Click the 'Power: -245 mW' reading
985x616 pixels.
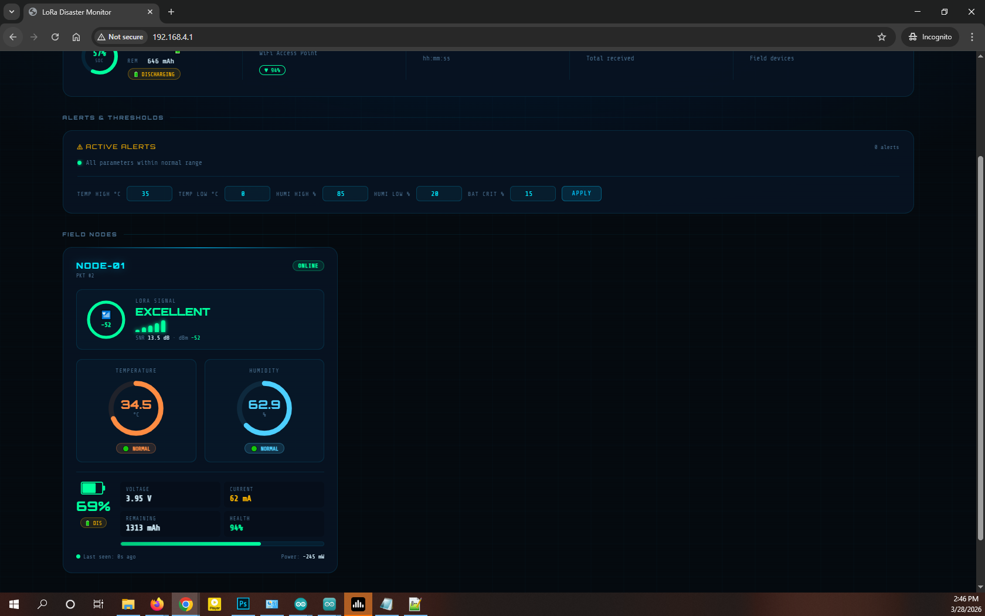click(x=303, y=557)
